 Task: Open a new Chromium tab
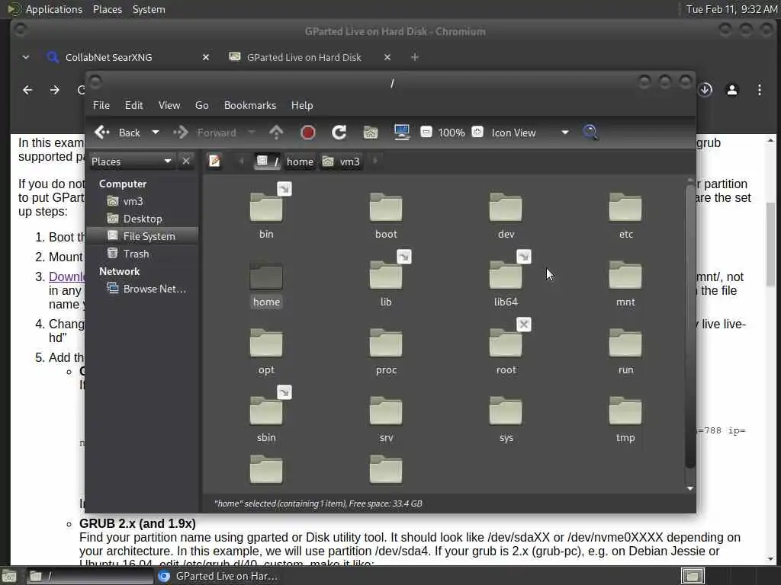414,57
